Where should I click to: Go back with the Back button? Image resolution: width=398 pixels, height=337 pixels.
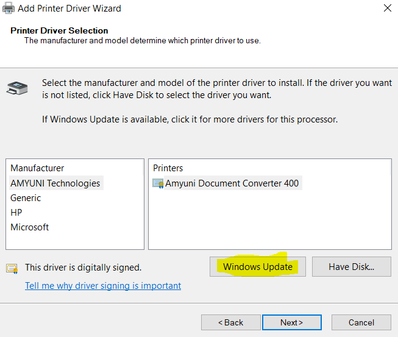230,322
